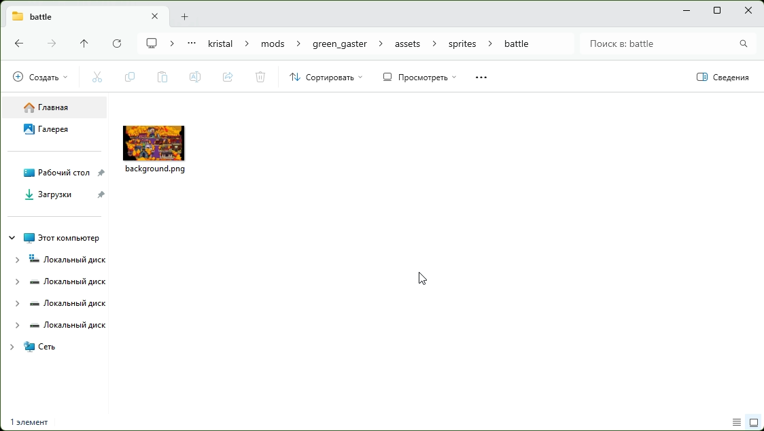The height and width of the screenshot is (431, 764).
Task: Close the battle tab
Action: coord(155,16)
